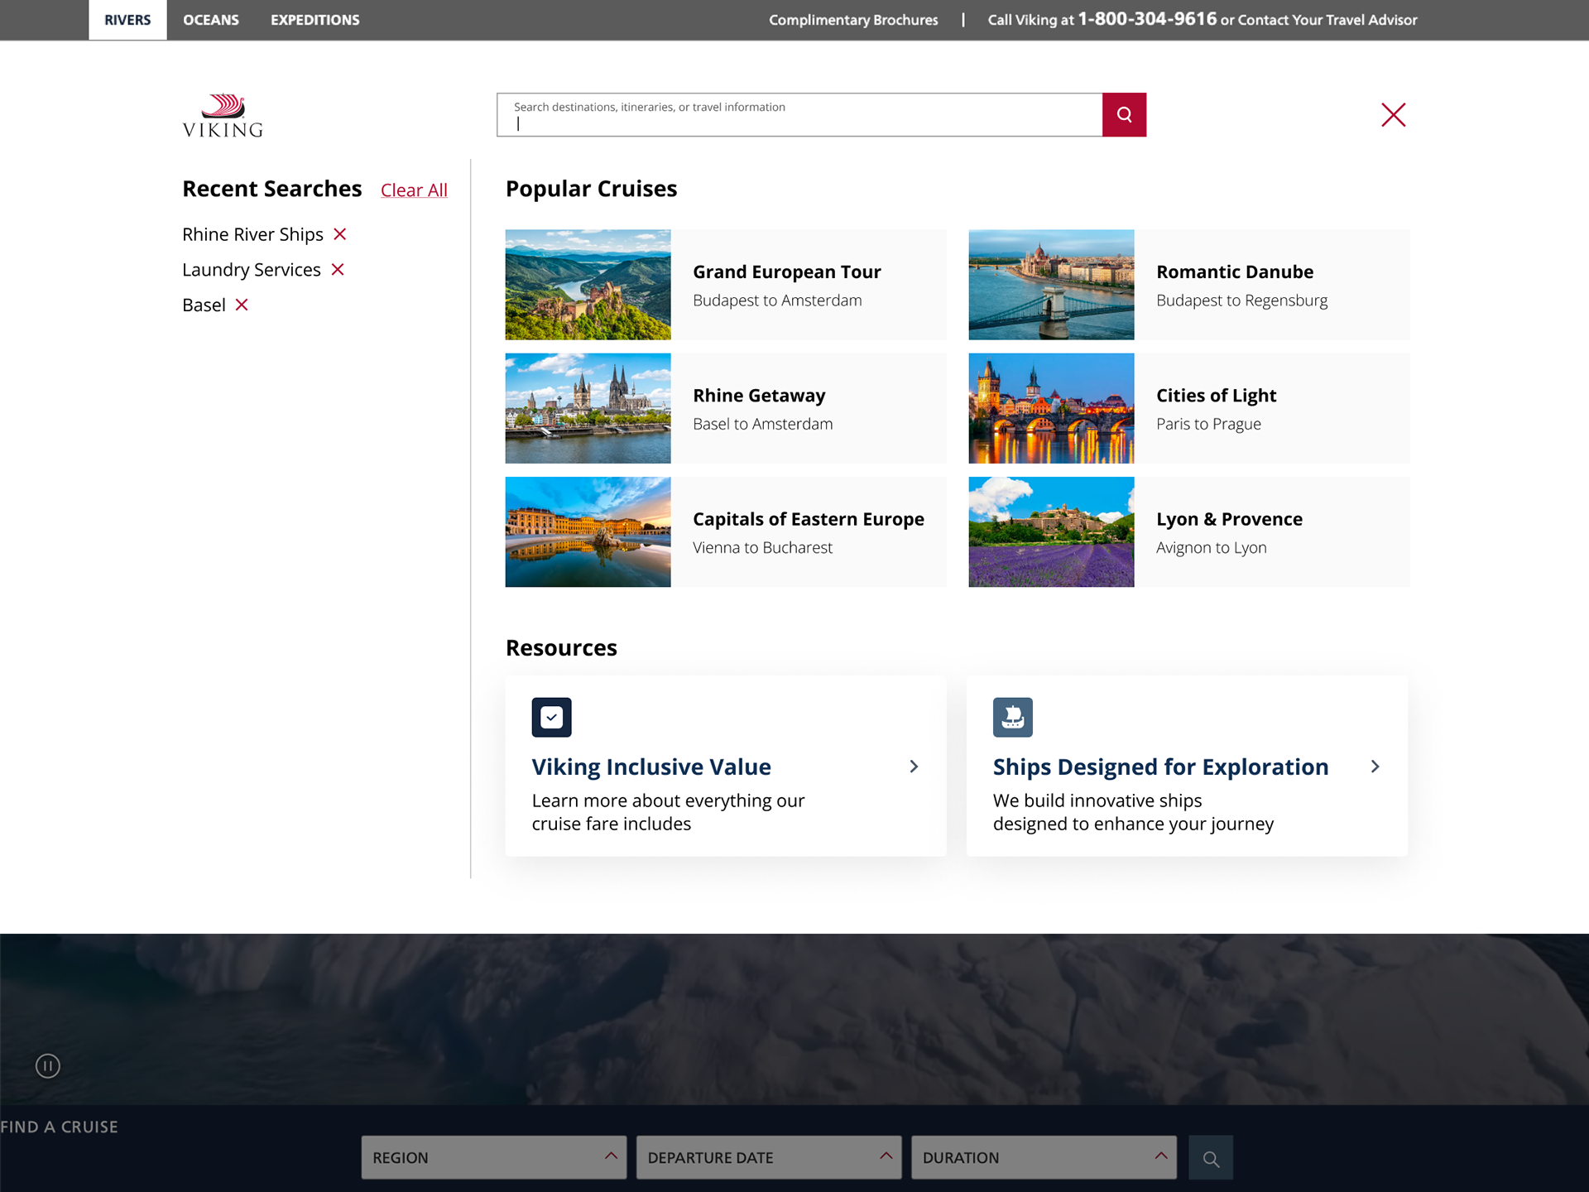
Task: Switch to the Expeditions tab
Action: (315, 20)
